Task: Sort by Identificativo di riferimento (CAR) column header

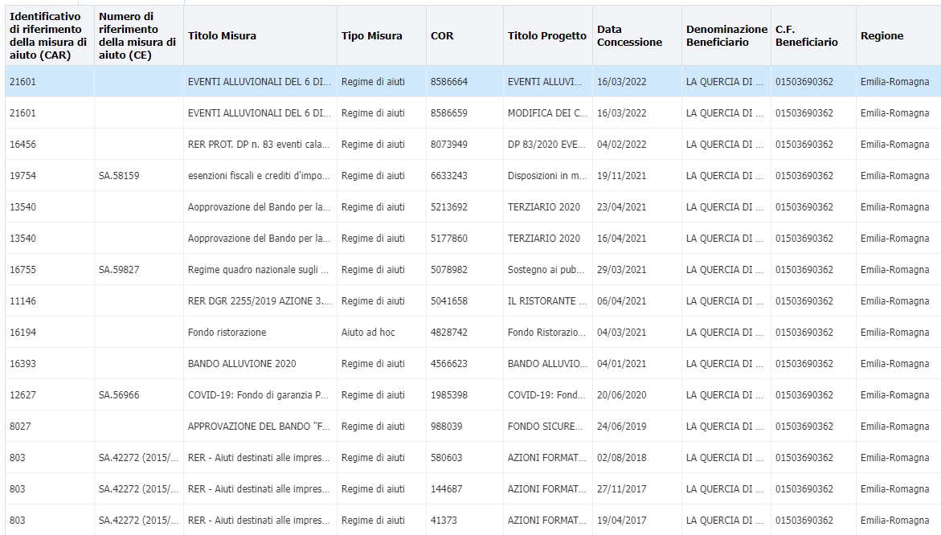Action: (x=47, y=35)
